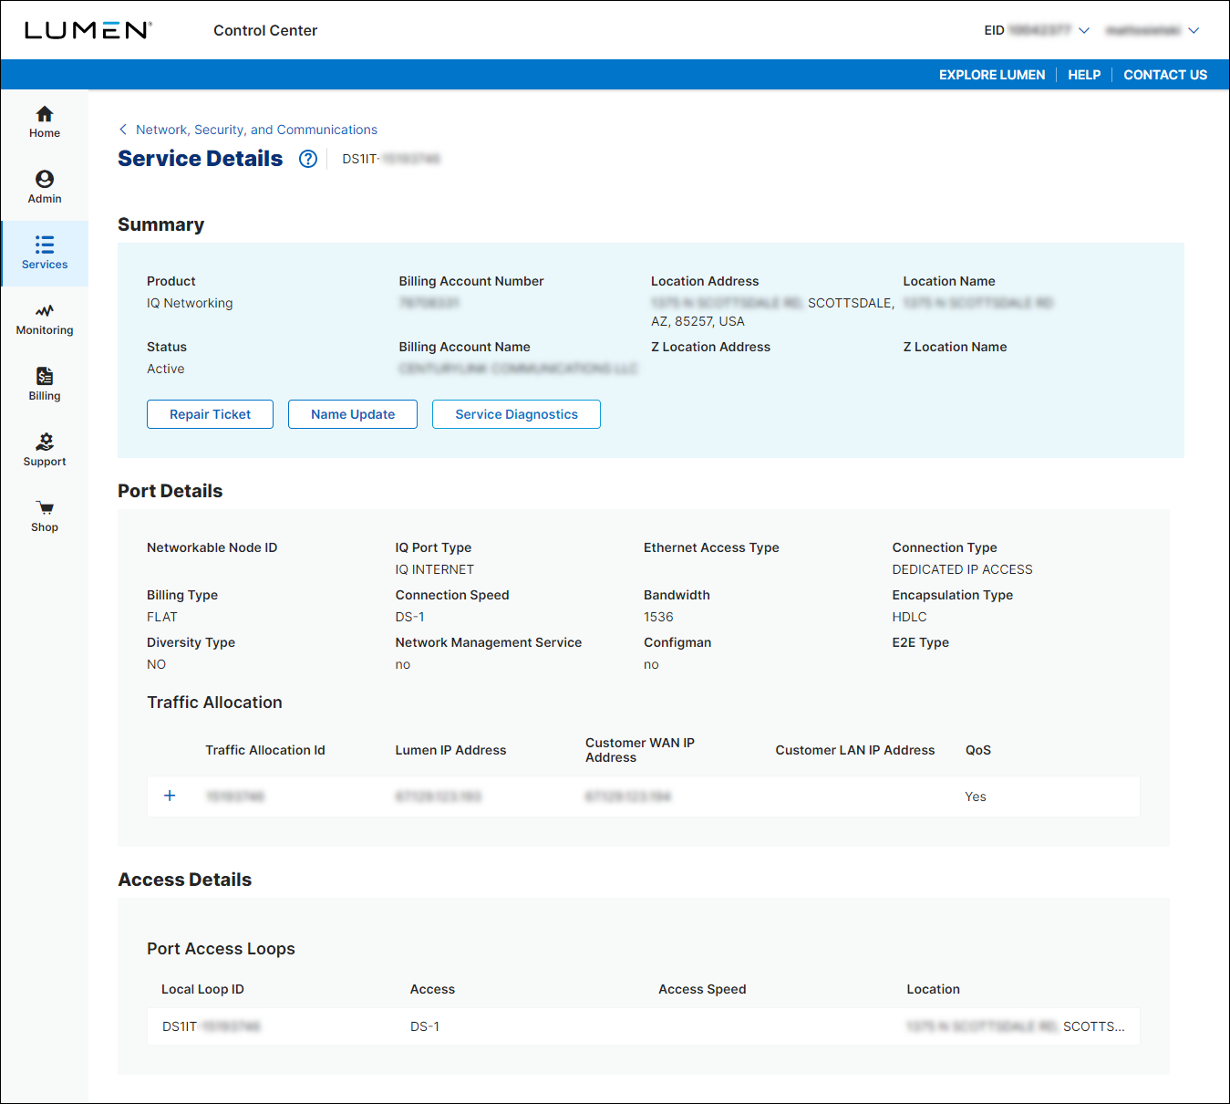1230x1104 pixels.
Task: Click the Customer LAN IP Address header
Action: click(855, 750)
